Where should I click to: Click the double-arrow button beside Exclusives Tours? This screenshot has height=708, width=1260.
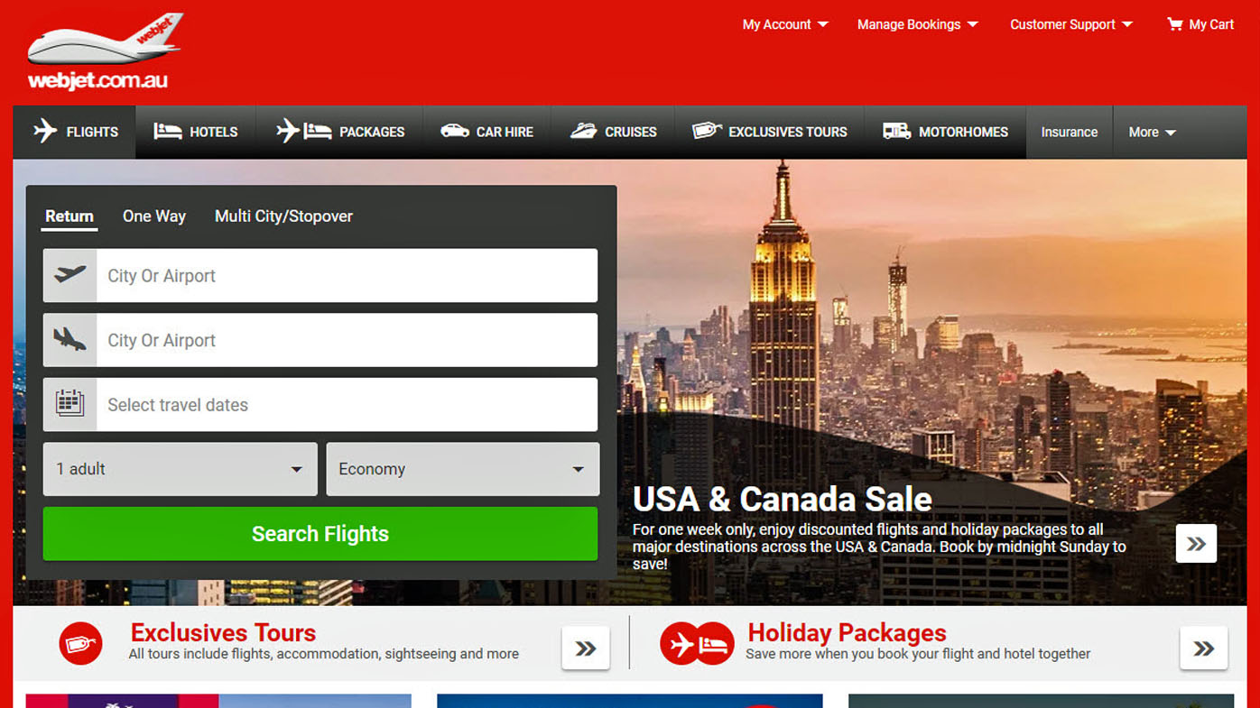tap(586, 648)
